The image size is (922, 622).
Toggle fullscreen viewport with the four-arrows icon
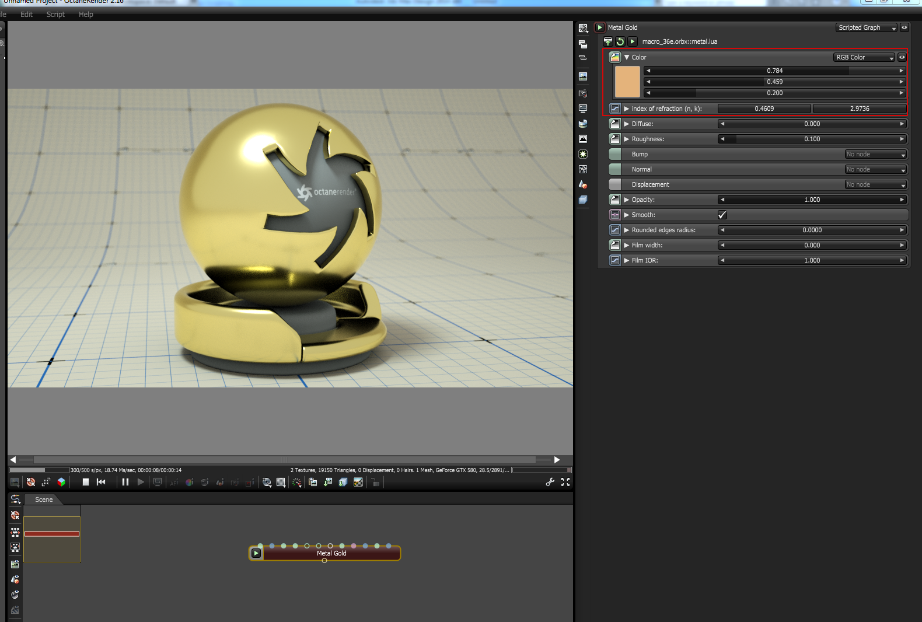[x=565, y=482]
